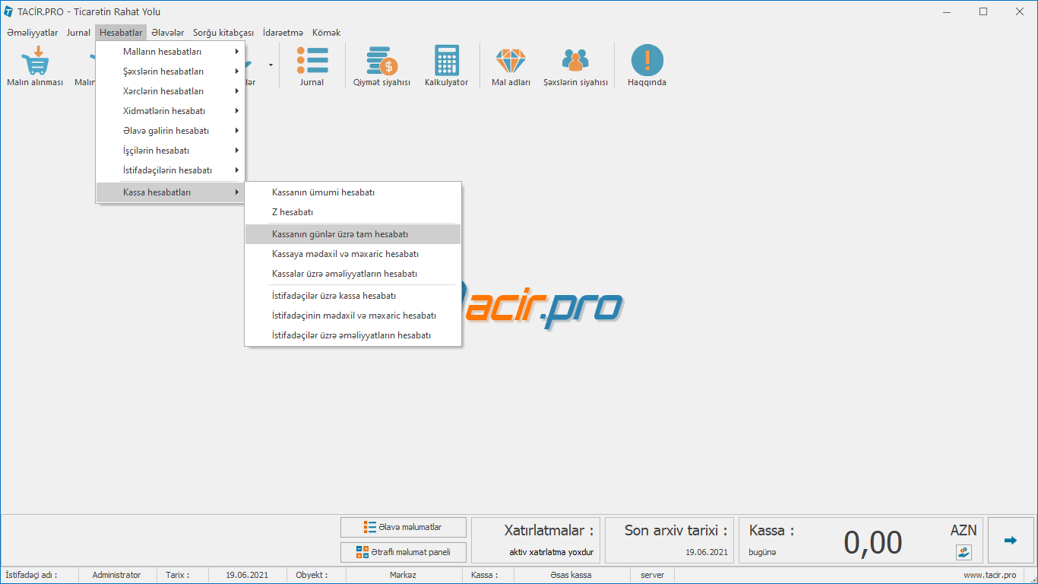Click the Malın alınması cart icon

[x=35, y=61]
